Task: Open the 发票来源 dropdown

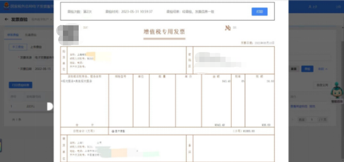Action: pos(44,58)
